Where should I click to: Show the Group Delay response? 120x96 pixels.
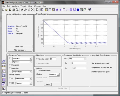tap(57, 10)
